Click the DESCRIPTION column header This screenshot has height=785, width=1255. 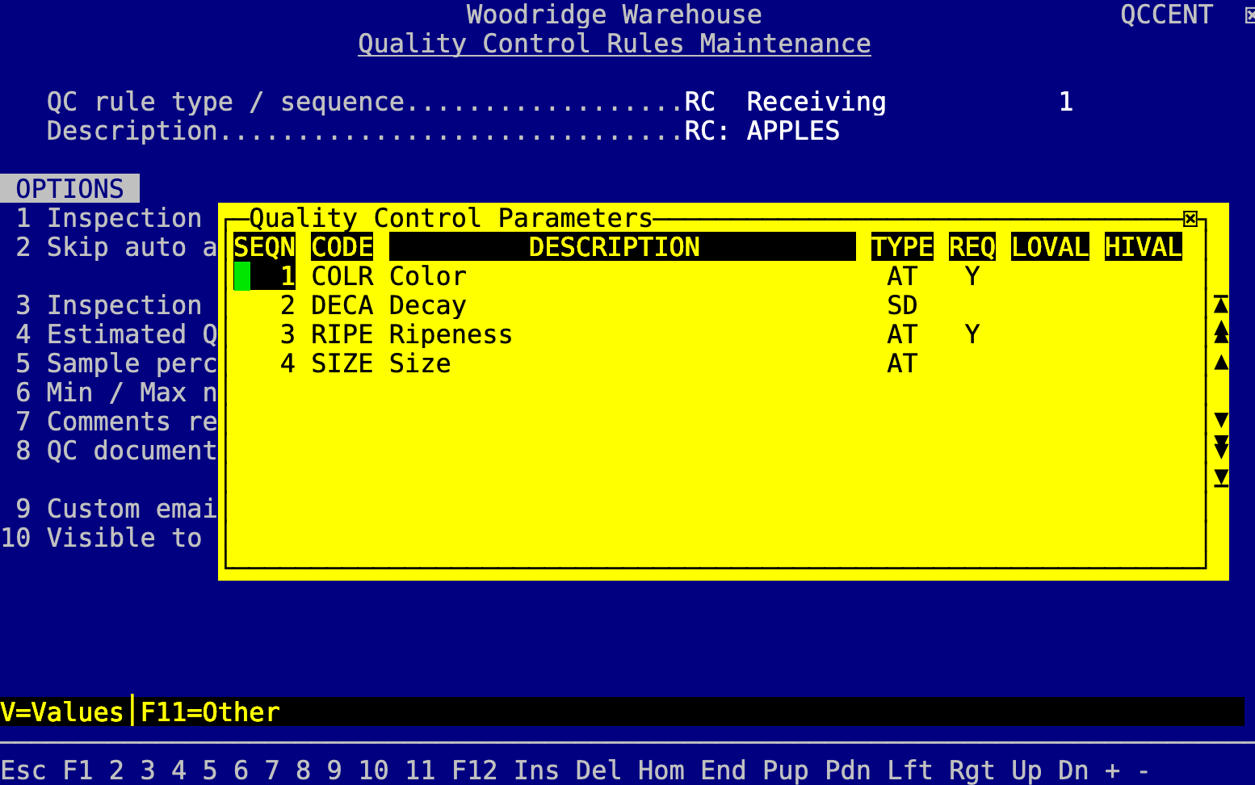point(623,247)
